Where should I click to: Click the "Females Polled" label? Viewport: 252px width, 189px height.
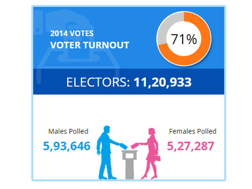tap(192, 131)
